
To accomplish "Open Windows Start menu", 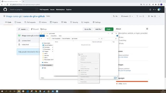I will 2,91.
